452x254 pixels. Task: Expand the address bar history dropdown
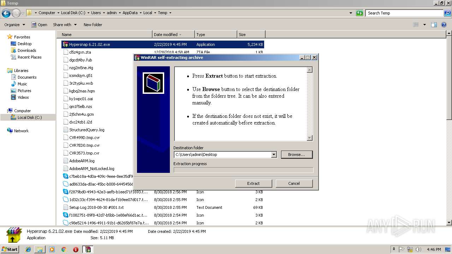[351, 13]
